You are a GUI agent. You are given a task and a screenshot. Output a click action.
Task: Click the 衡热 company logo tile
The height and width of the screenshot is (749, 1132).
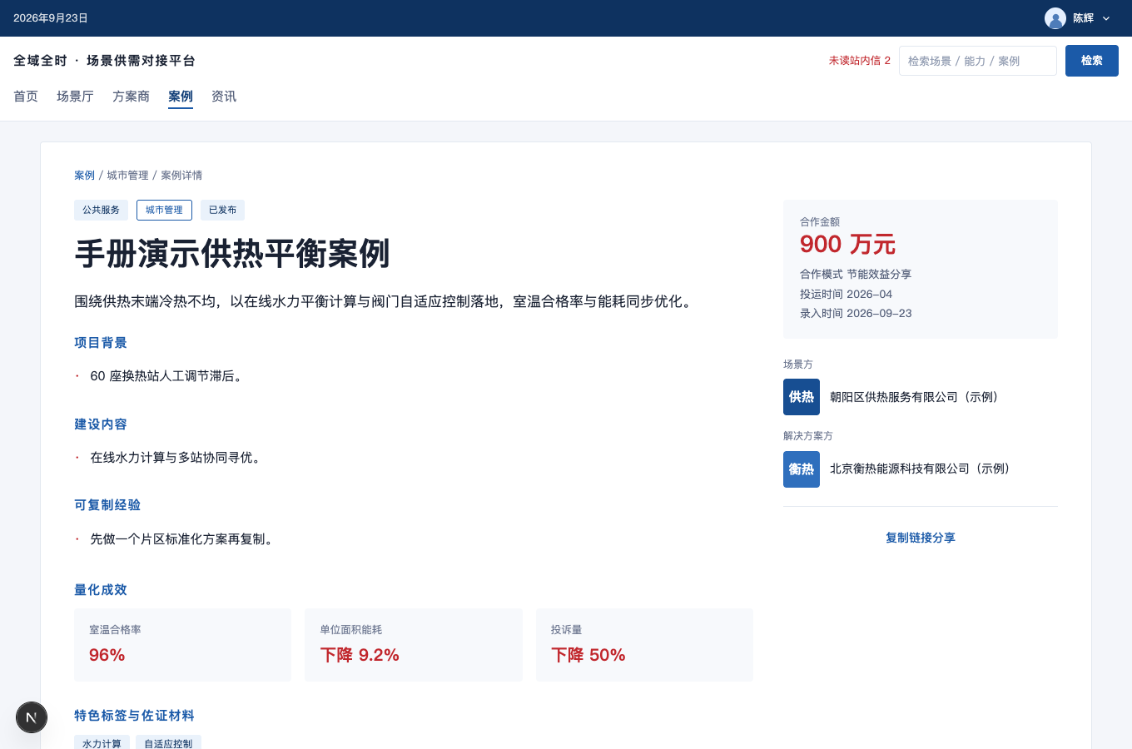[x=802, y=469]
